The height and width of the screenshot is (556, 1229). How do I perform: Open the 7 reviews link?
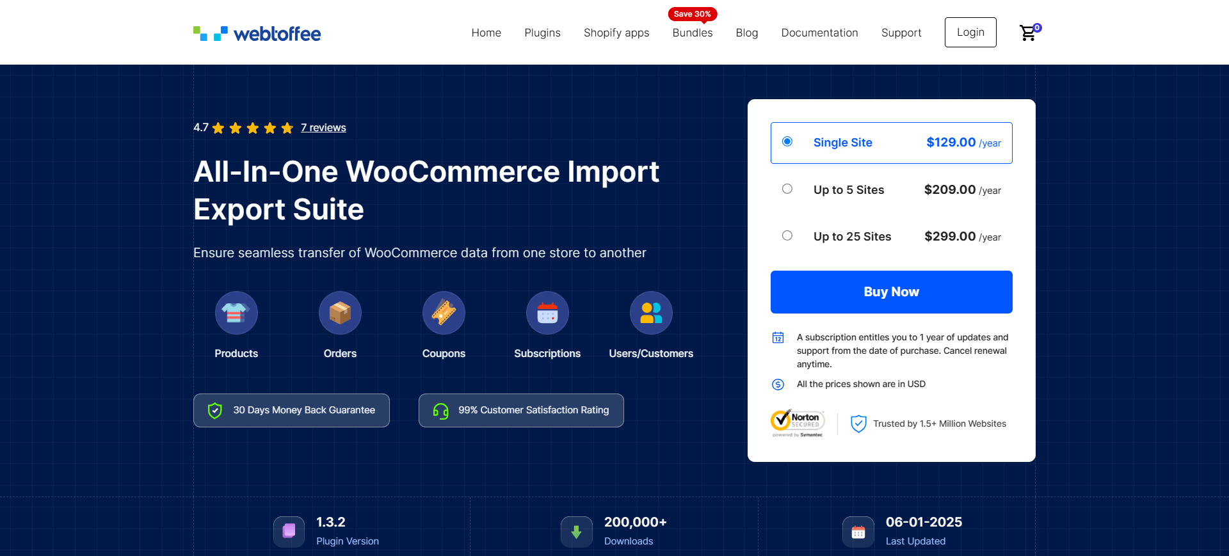point(323,127)
